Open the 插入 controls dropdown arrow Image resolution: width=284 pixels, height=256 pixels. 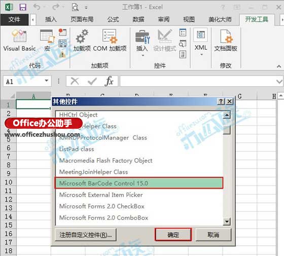pyautogui.click(x=143, y=55)
